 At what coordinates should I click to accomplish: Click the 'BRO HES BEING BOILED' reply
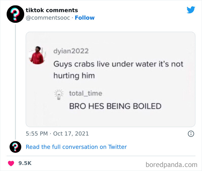(115, 106)
